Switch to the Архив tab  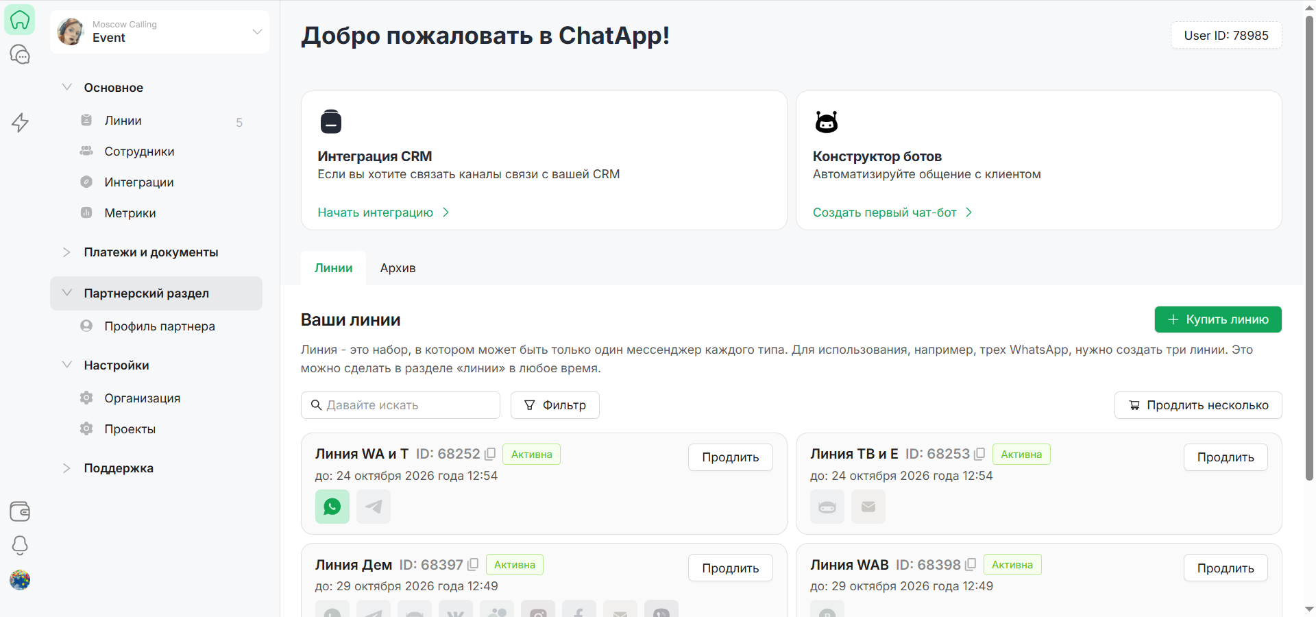coord(398,268)
